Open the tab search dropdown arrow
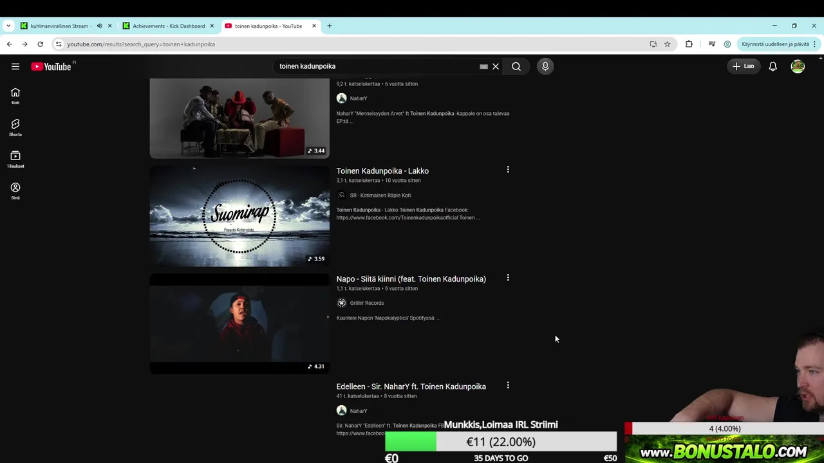824x463 pixels. point(8,26)
